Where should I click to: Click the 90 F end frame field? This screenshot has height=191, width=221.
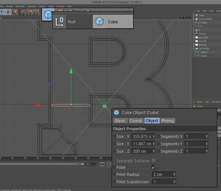click(92, 164)
